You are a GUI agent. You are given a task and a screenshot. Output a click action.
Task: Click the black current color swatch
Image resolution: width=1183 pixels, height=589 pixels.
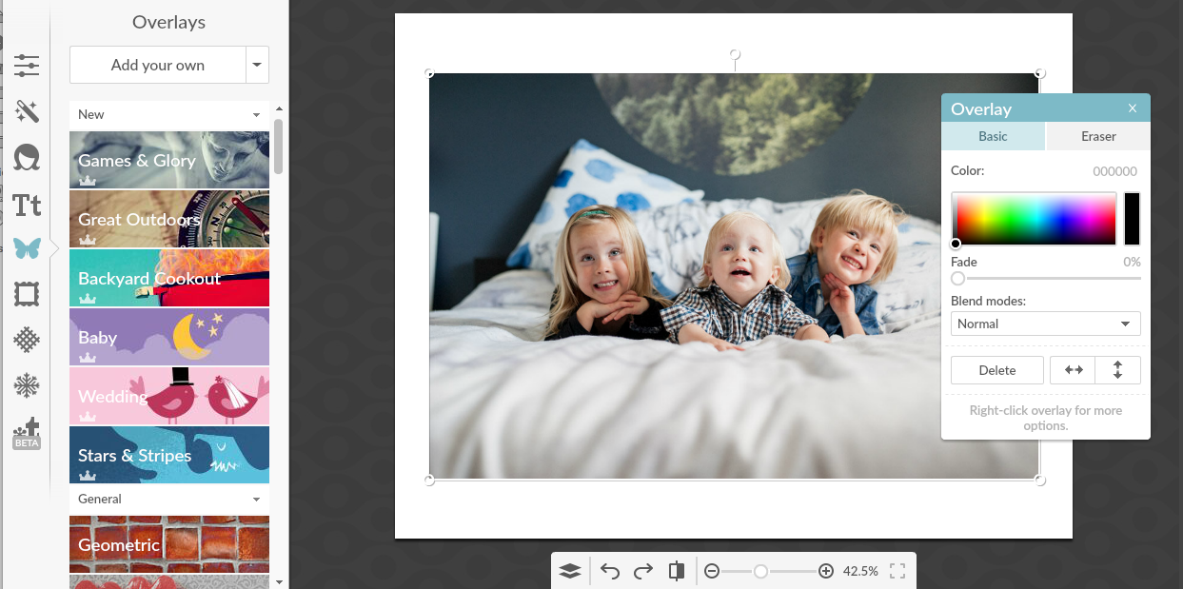(1133, 219)
